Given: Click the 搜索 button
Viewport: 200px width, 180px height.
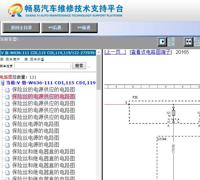Looking at the screenshot, I should click(79, 66).
